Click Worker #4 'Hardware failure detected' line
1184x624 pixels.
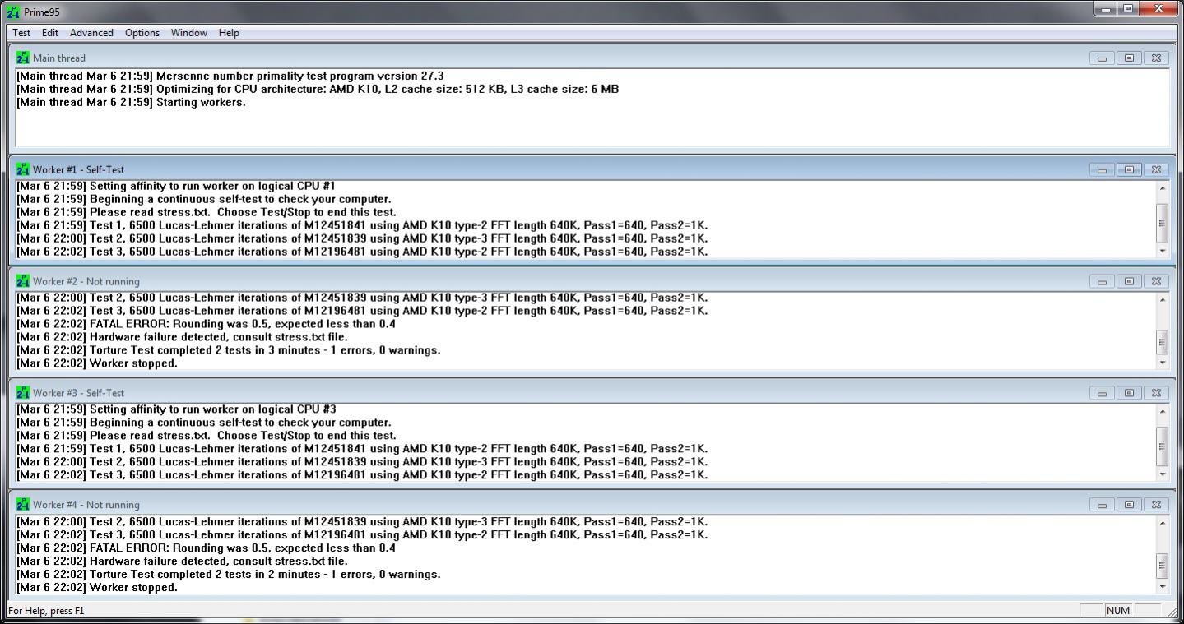tap(182, 561)
